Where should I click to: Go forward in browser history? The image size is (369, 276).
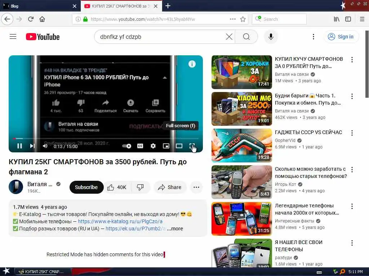(19, 19)
